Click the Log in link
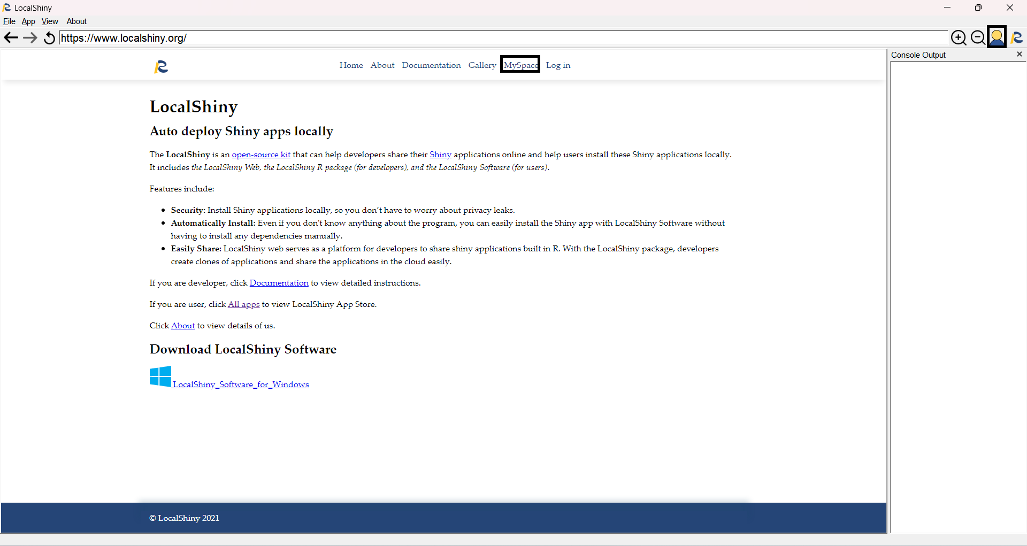This screenshot has width=1027, height=546. click(x=558, y=65)
